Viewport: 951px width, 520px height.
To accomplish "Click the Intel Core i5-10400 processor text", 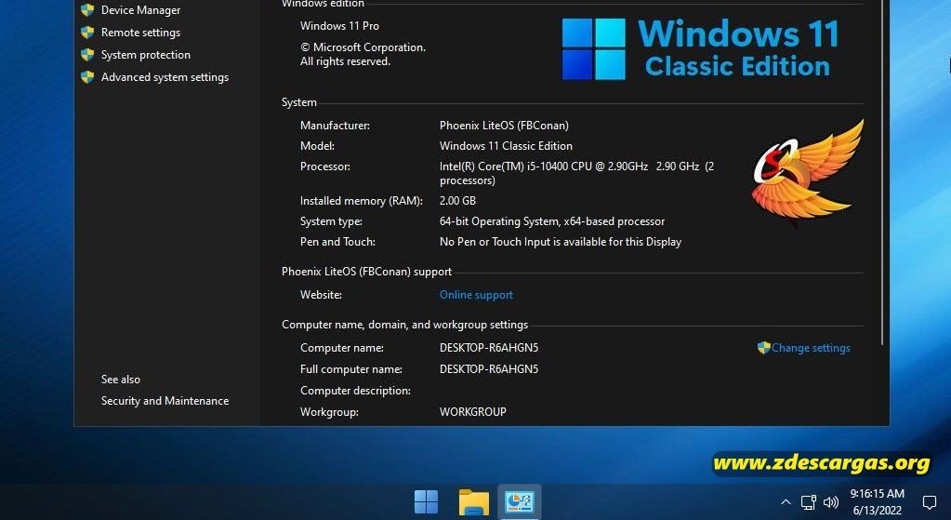I will point(576,173).
